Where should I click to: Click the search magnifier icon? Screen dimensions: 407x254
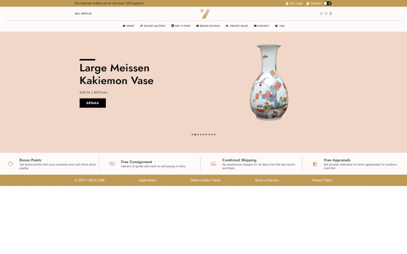[321, 14]
